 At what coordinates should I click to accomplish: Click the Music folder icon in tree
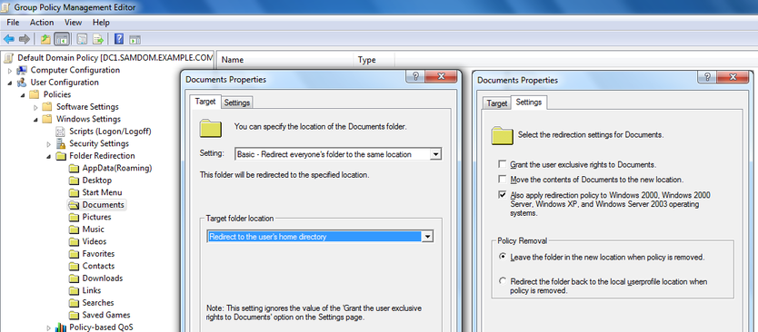pos(74,229)
